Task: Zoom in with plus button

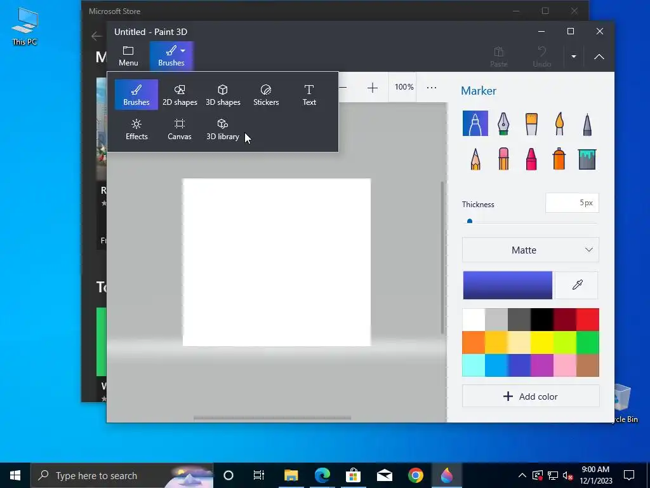Action: click(372, 88)
